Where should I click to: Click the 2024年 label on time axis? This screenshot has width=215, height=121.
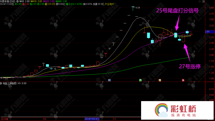point(5,119)
